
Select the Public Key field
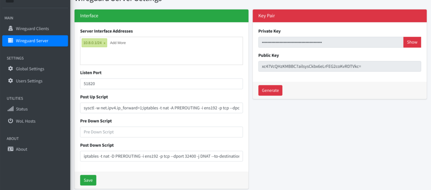coord(340,66)
